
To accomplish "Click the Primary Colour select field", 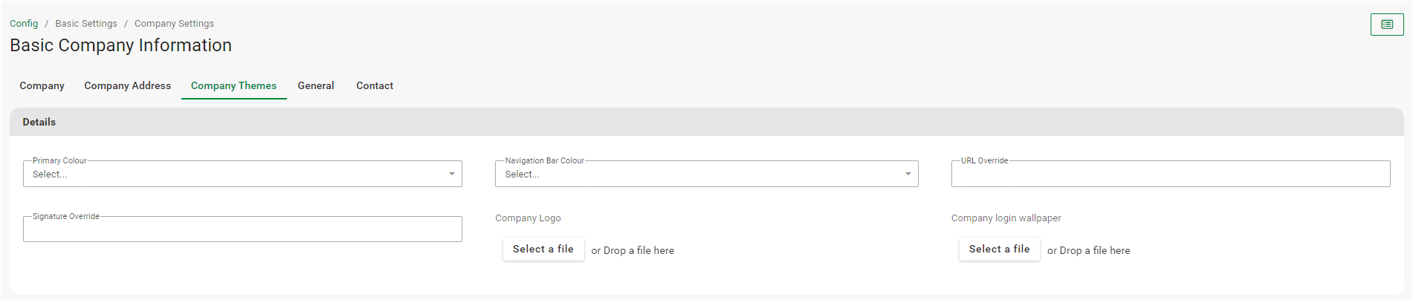I will [230, 175].
